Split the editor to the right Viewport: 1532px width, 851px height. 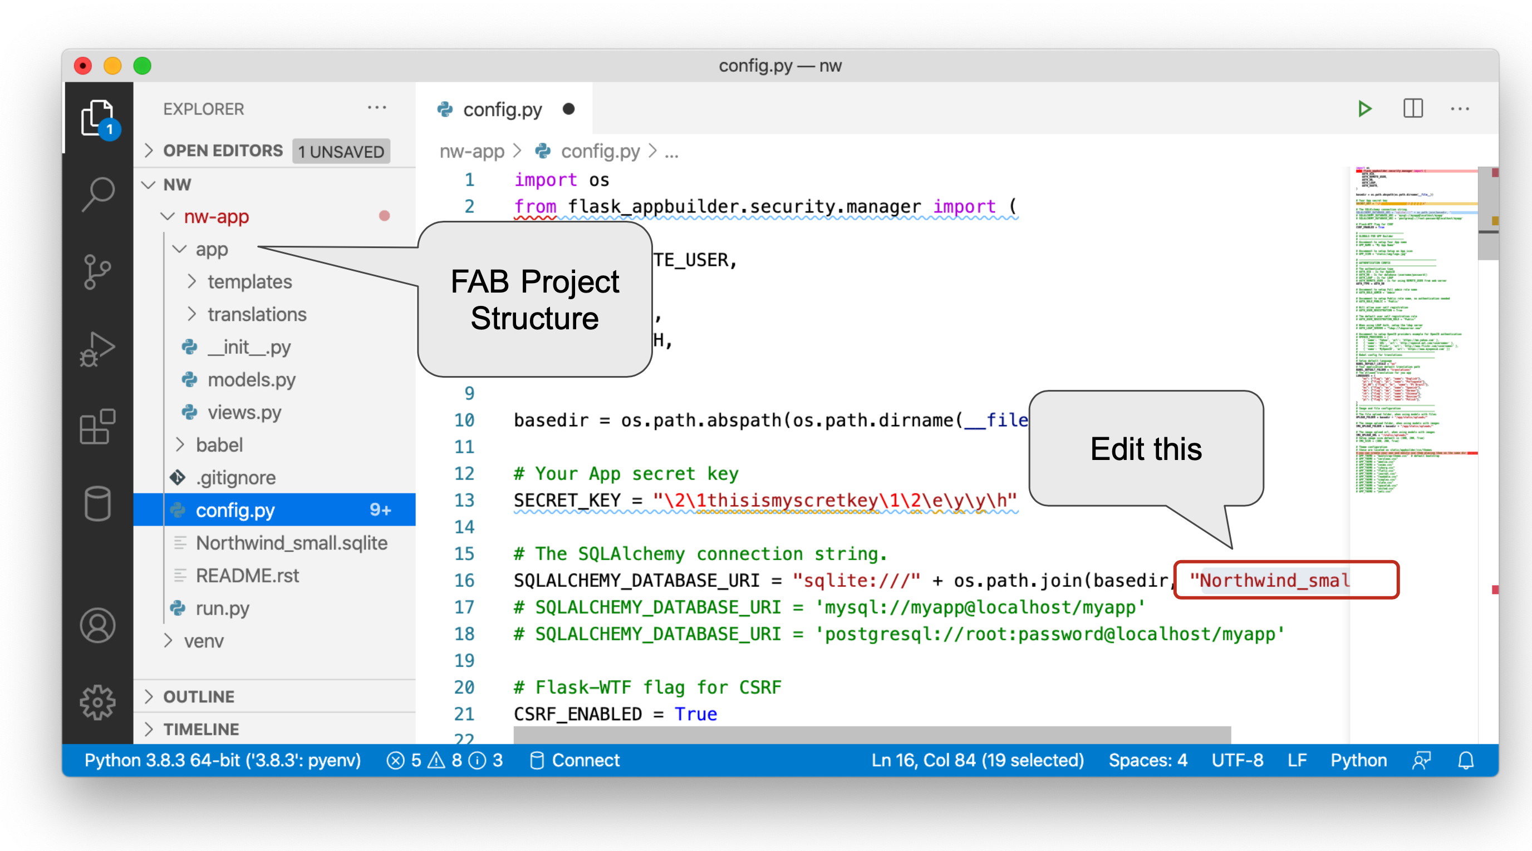(x=1412, y=109)
